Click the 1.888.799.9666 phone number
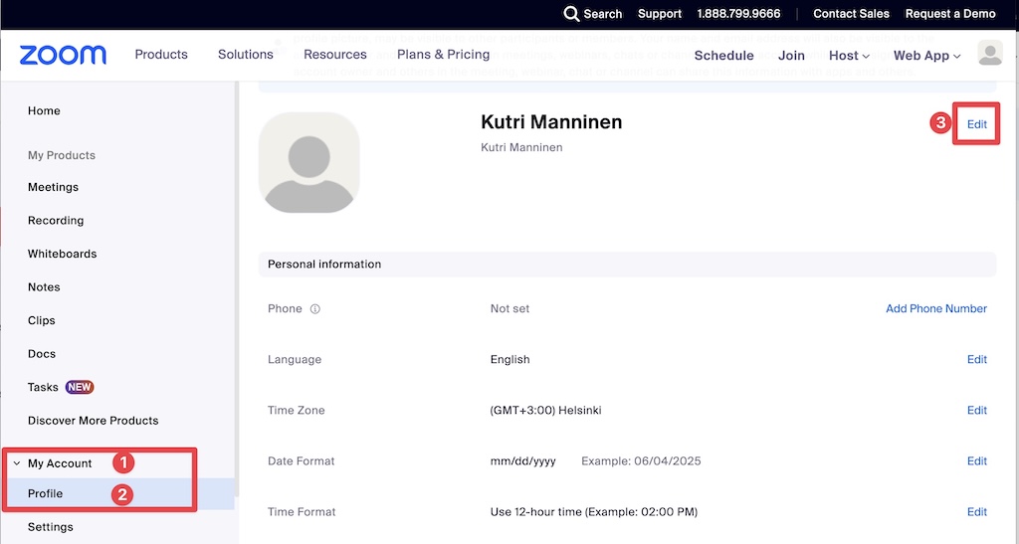Viewport: 1019px width, 544px height. (739, 14)
